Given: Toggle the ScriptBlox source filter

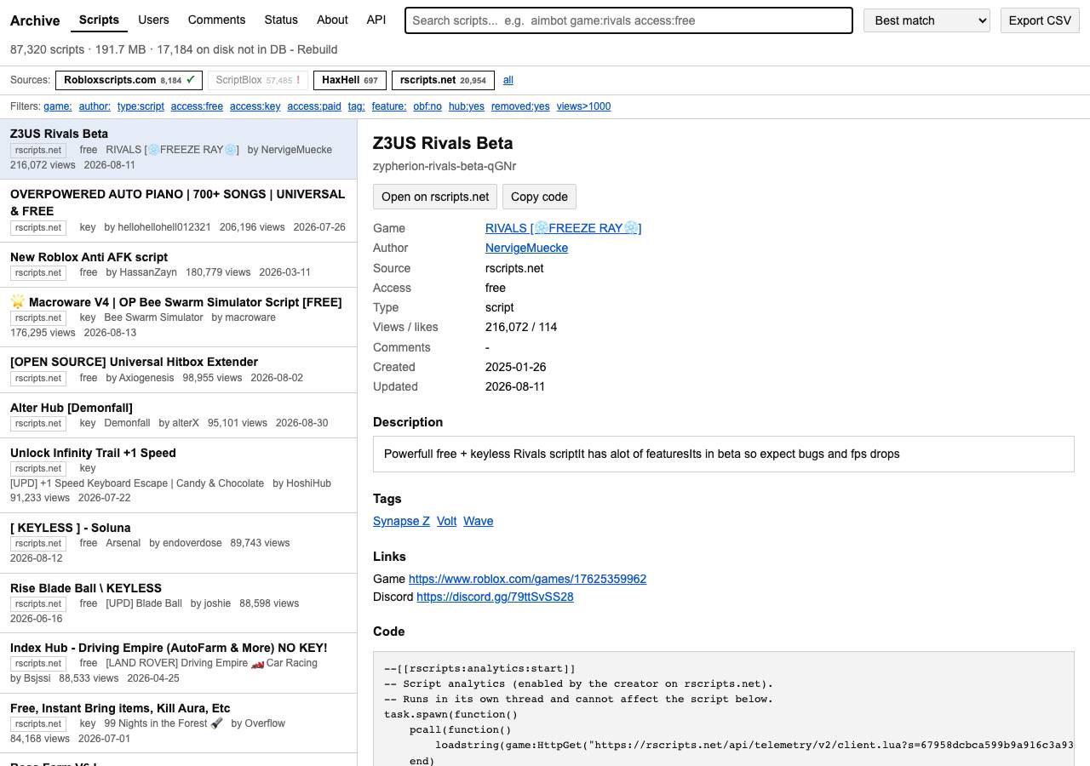Looking at the screenshot, I should tap(257, 80).
